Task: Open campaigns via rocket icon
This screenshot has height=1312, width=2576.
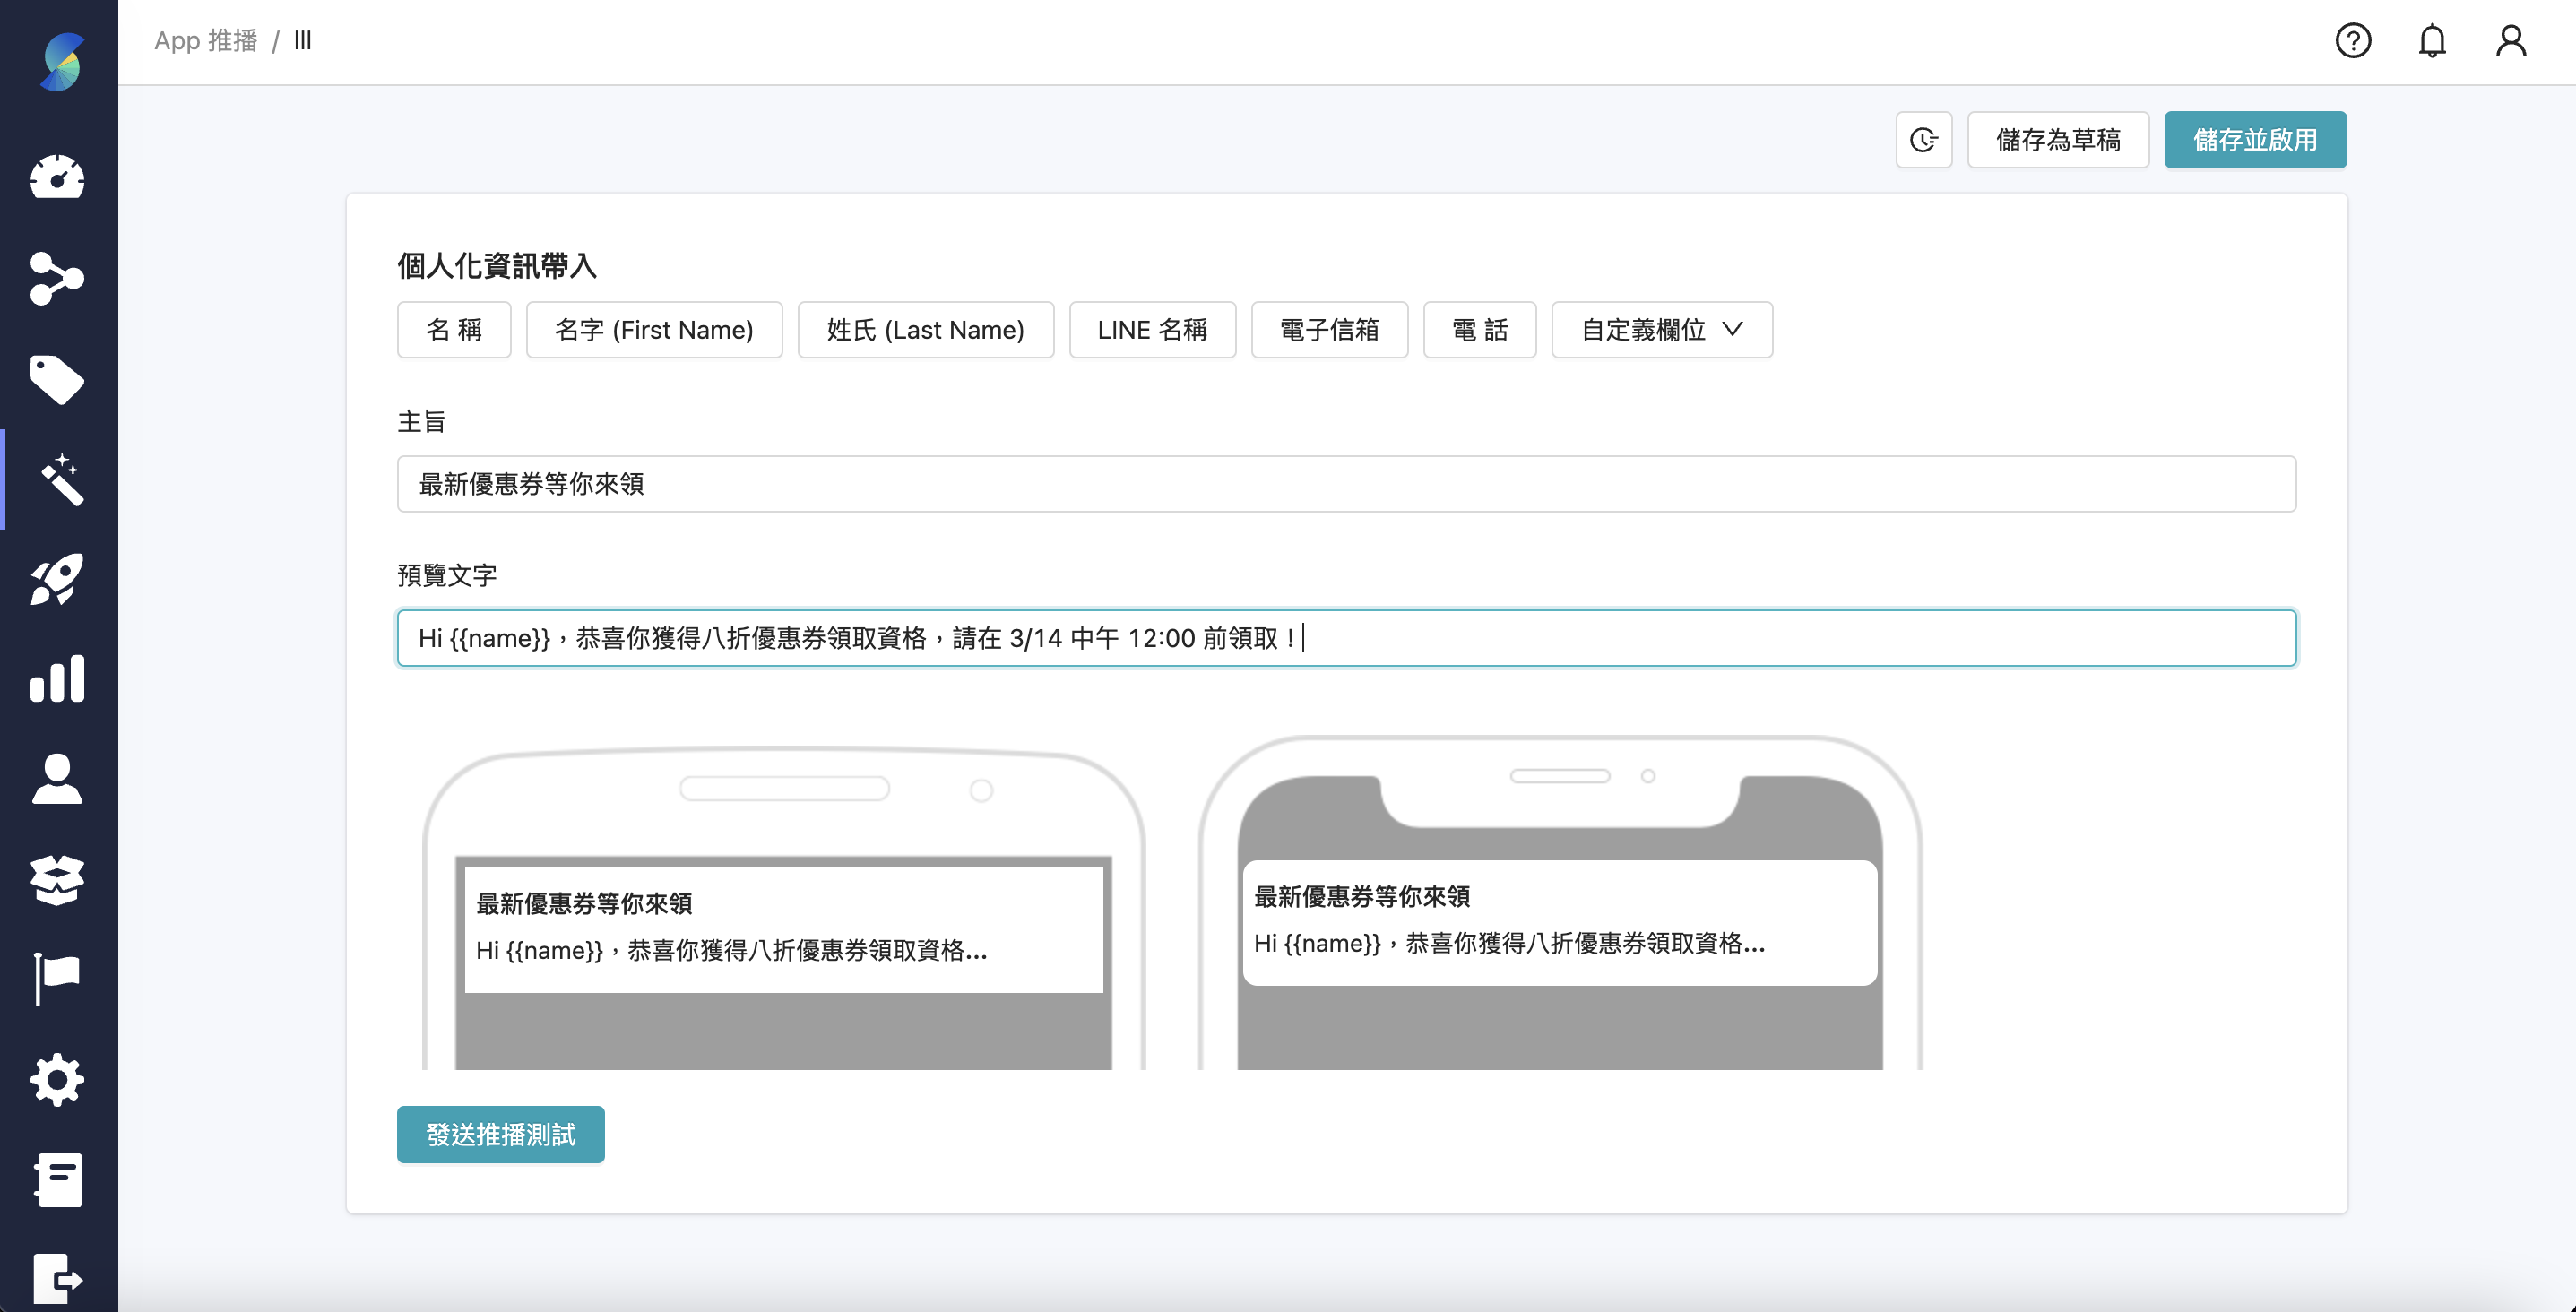Action: pyautogui.click(x=57, y=580)
